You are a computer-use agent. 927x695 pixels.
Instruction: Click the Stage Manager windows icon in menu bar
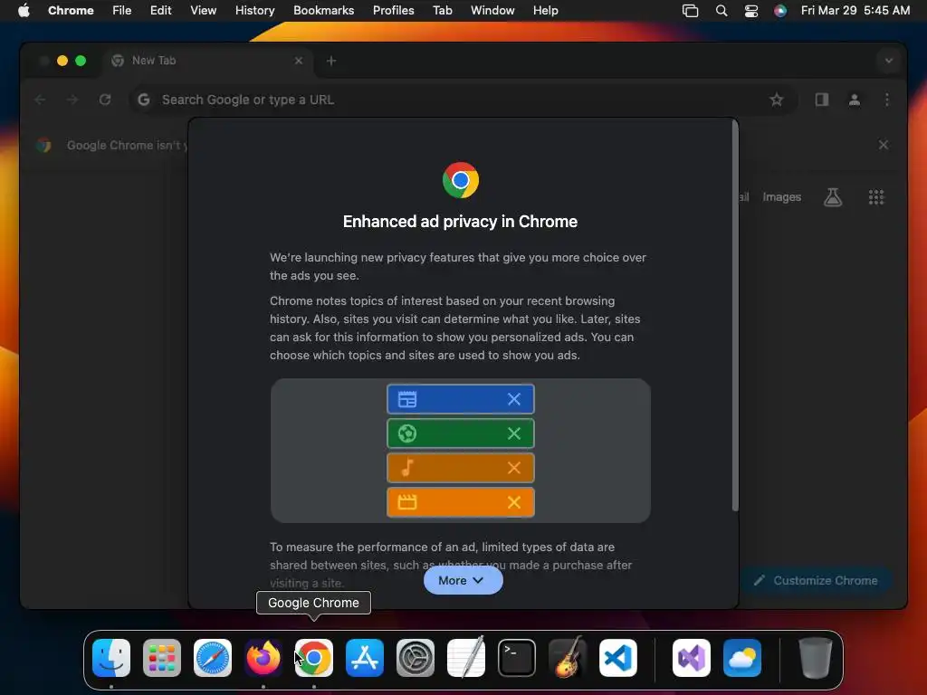pos(690,11)
